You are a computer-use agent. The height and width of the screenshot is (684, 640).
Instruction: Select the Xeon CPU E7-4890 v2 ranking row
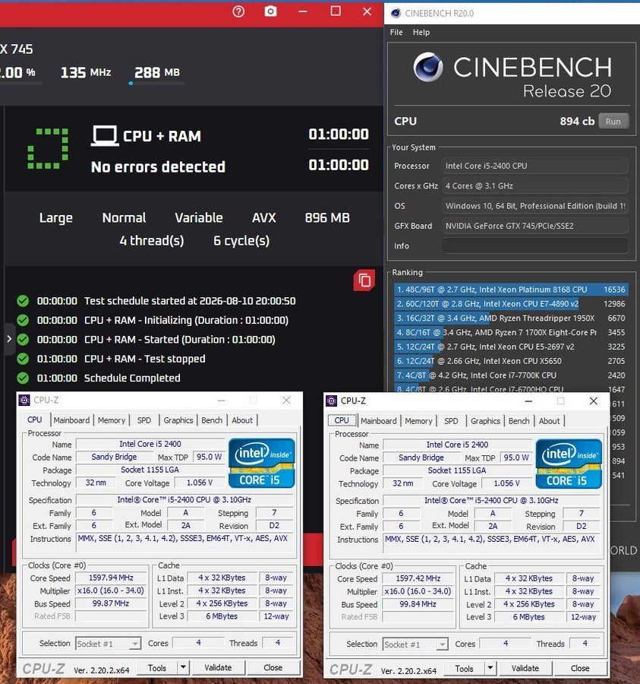[509, 303]
